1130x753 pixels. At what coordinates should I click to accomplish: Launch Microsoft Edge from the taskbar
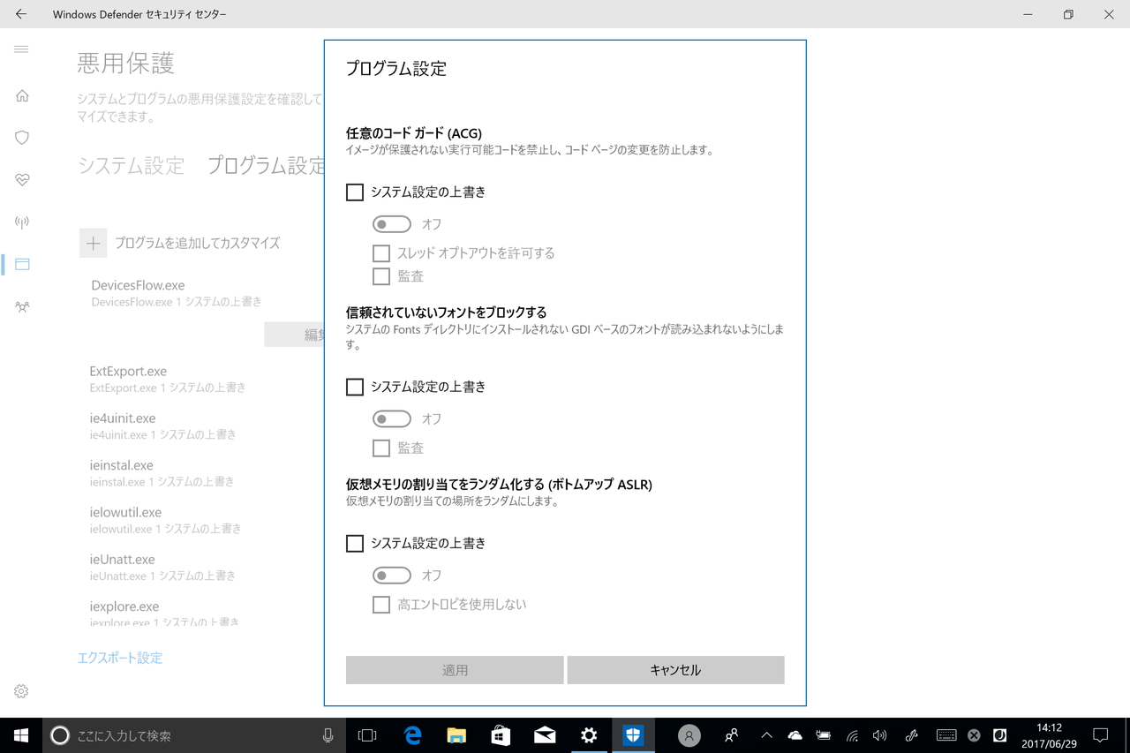pos(411,734)
